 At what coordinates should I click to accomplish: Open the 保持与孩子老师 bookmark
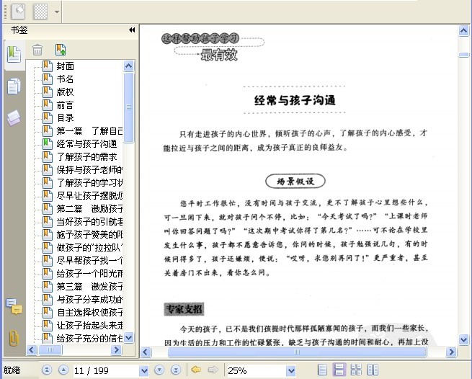89,170
